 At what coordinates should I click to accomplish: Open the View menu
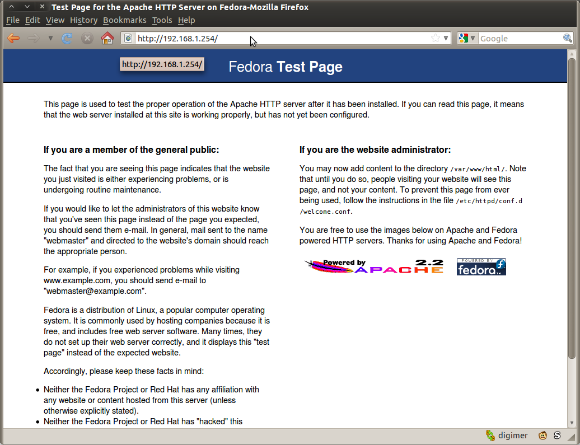click(55, 20)
